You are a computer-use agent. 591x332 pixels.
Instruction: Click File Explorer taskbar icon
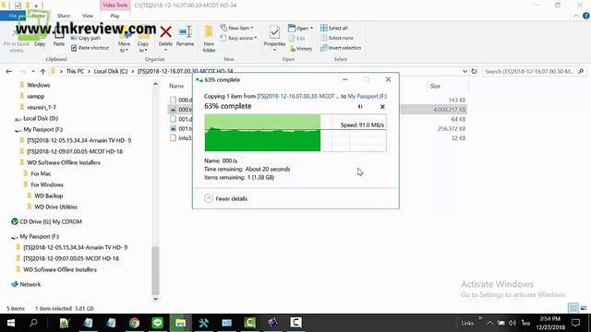coord(181,323)
